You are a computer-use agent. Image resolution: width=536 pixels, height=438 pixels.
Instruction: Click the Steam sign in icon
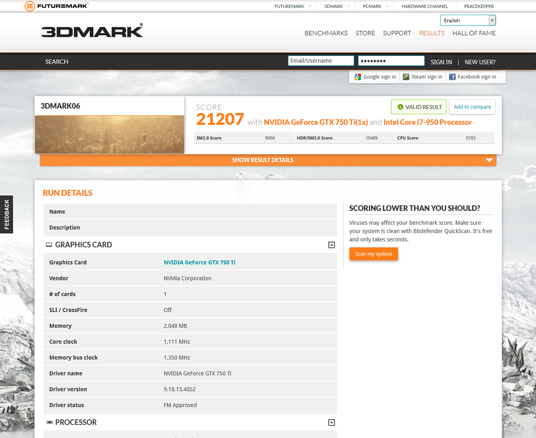click(x=406, y=77)
